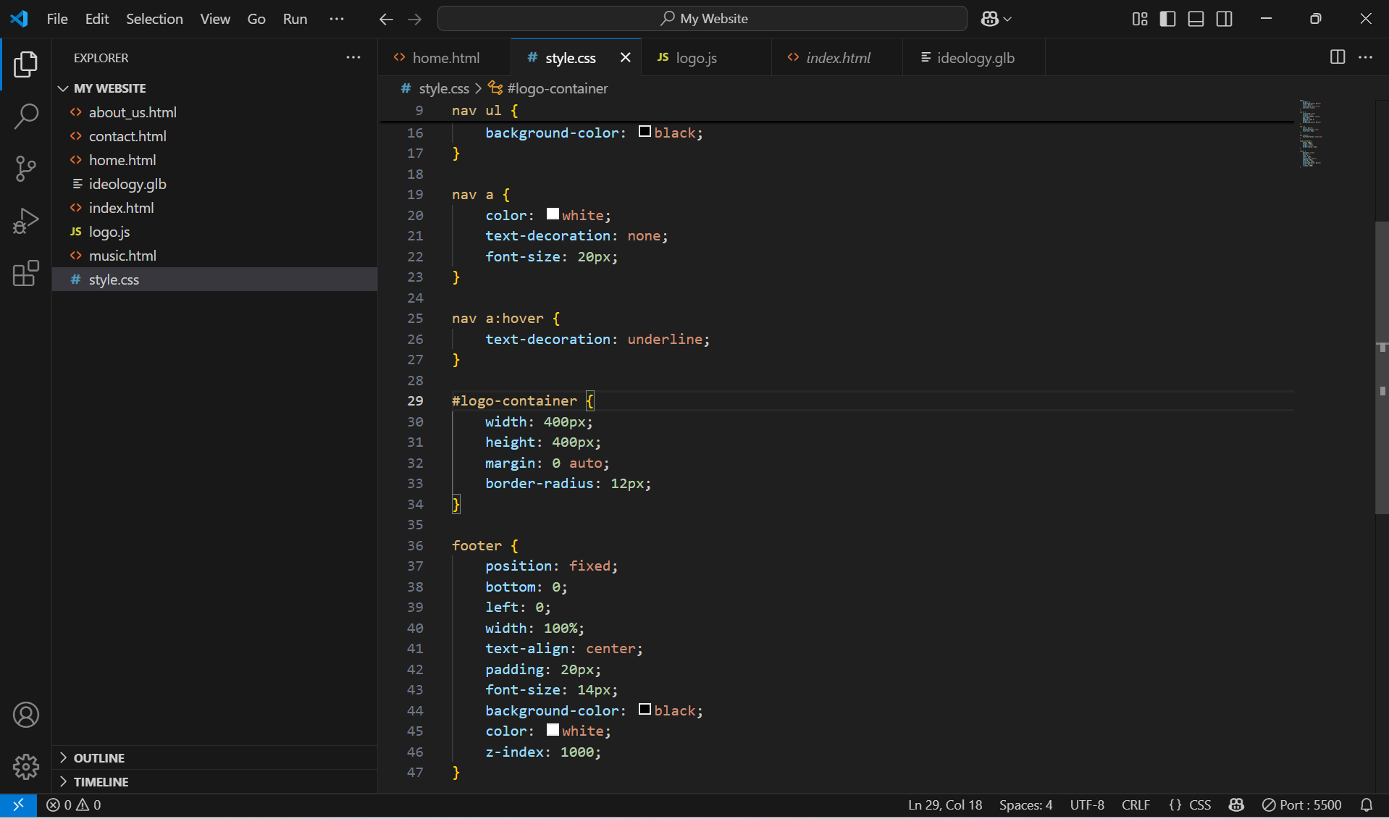Click Copilot status icon in status bar

point(1236,805)
